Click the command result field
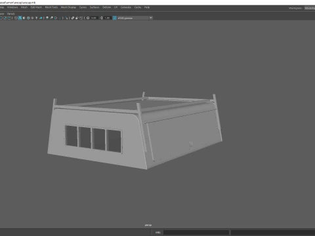This screenshot has width=315, height=236. pyautogui.click(x=273, y=233)
